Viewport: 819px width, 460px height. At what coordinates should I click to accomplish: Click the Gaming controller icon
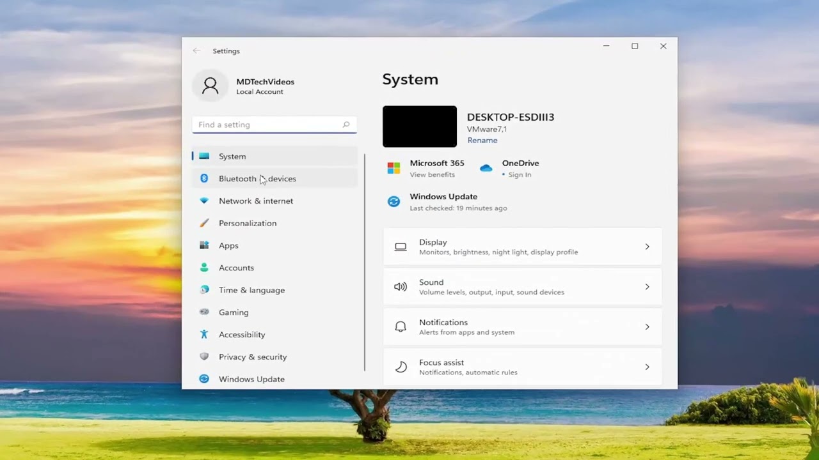[x=204, y=312]
